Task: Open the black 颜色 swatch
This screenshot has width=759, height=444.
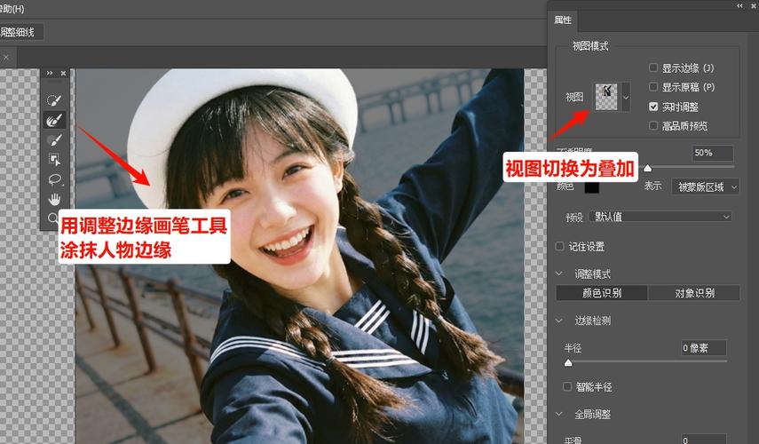Action: [591, 186]
